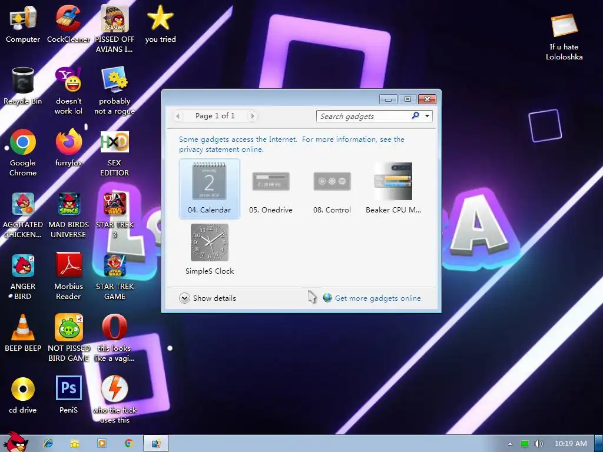603x452 pixels.
Task: Select the Morbius Reader icon
Action: (68, 277)
